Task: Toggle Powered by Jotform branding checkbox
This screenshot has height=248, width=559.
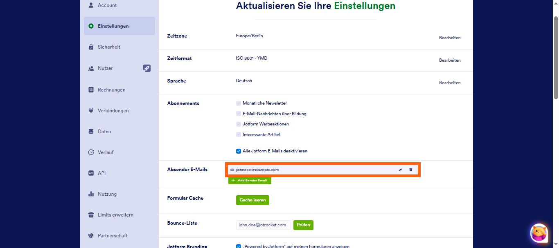Action: click(239, 246)
